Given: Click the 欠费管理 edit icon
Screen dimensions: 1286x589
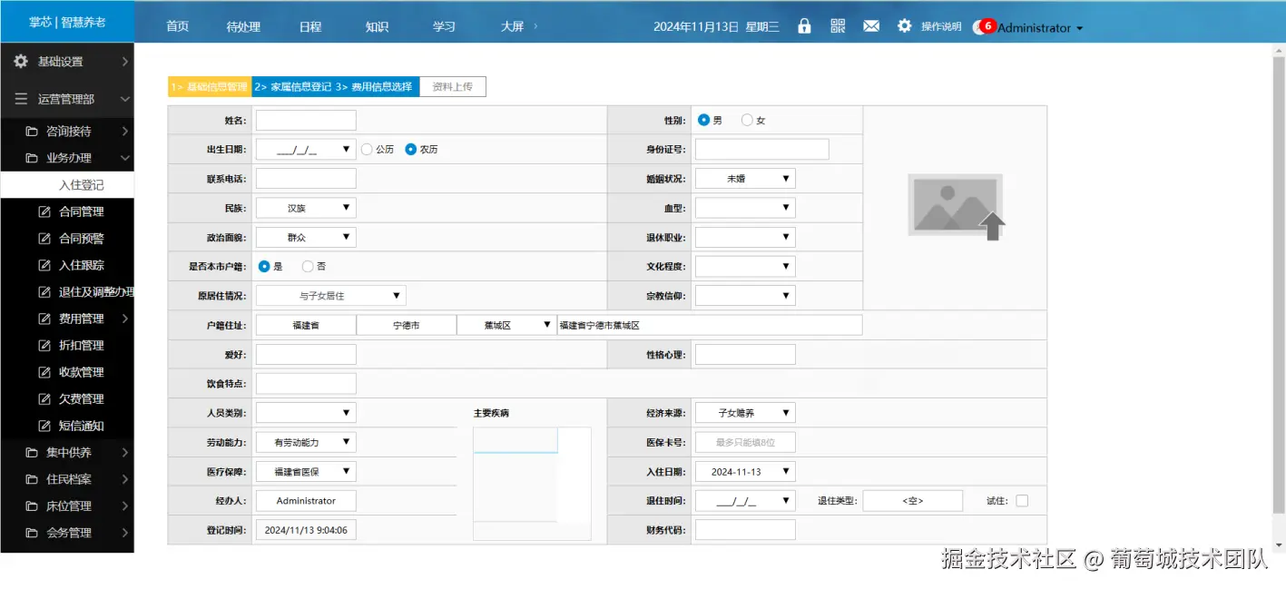Looking at the screenshot, I should (44, 398).
